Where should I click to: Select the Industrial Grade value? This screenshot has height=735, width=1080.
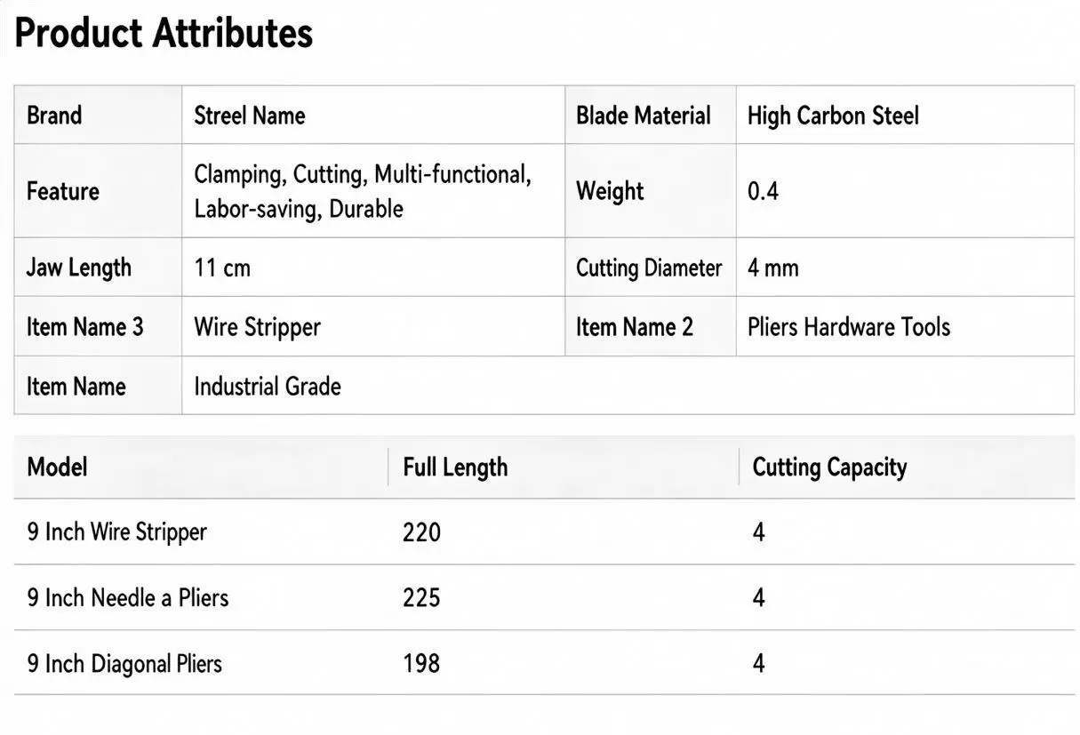[x=268, y=386]
